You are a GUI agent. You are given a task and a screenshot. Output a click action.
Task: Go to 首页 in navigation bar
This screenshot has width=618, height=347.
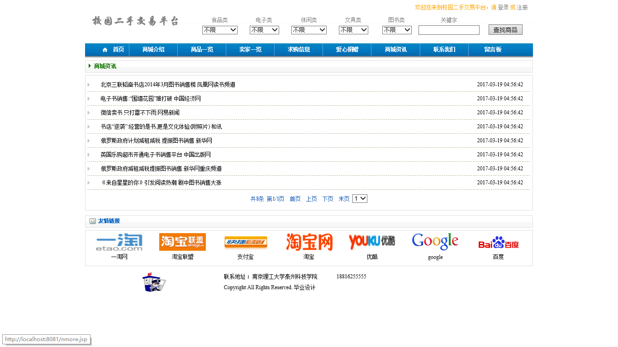pos(113,50)
